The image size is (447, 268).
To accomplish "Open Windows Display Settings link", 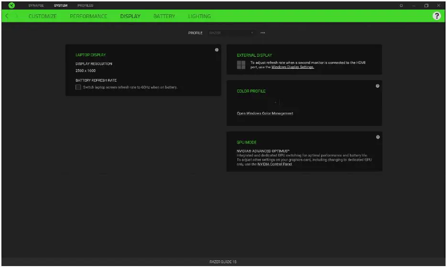I will pos(293,67).
